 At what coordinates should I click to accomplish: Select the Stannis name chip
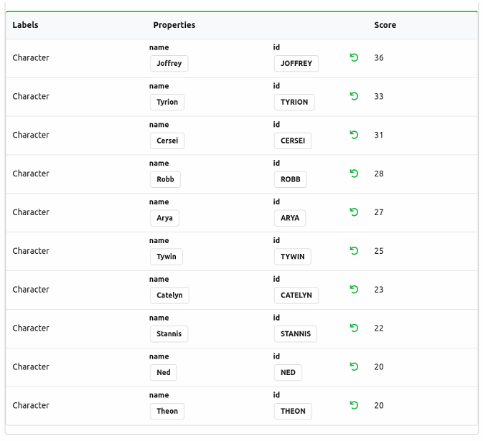point(169,334)
